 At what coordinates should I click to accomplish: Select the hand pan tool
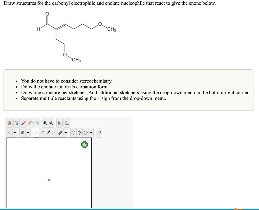coord(9,123)
